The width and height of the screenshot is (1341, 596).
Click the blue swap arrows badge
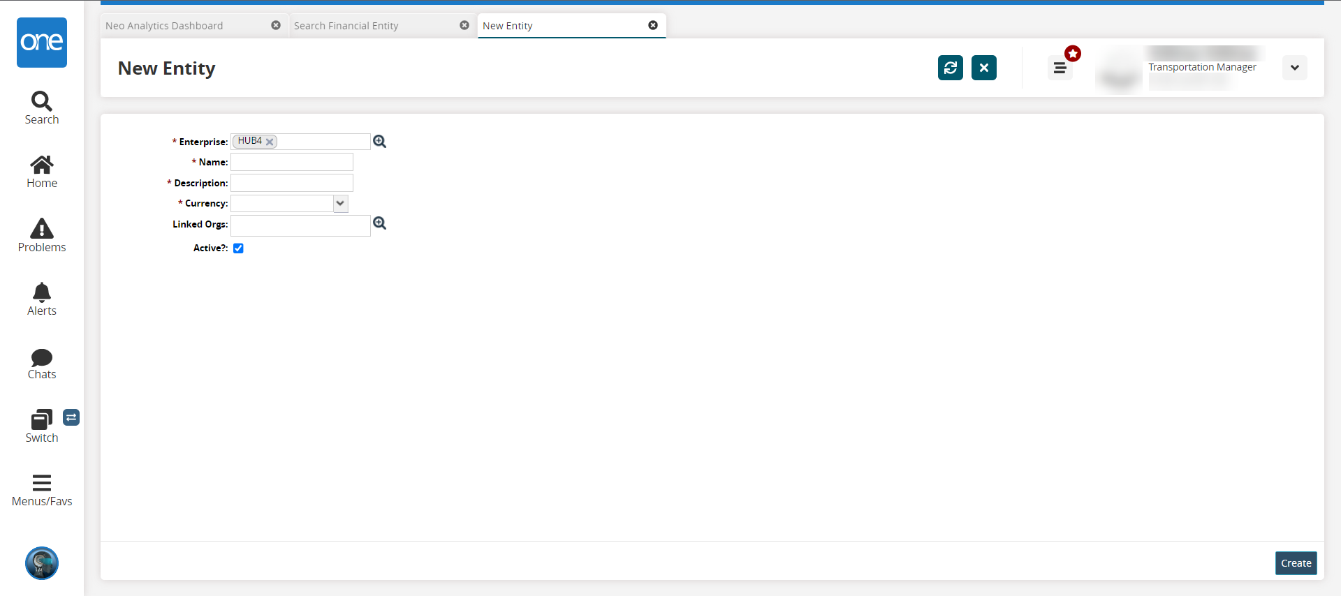(71, 417)
